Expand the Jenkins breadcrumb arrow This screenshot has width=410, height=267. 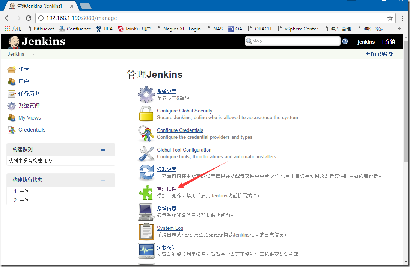point(33,54)
